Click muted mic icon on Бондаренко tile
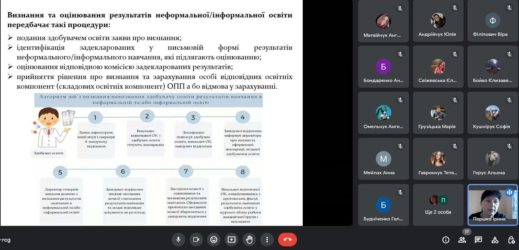Image resolution: width=519 pixels, height=250 pixels. click(x=400, y=54)
